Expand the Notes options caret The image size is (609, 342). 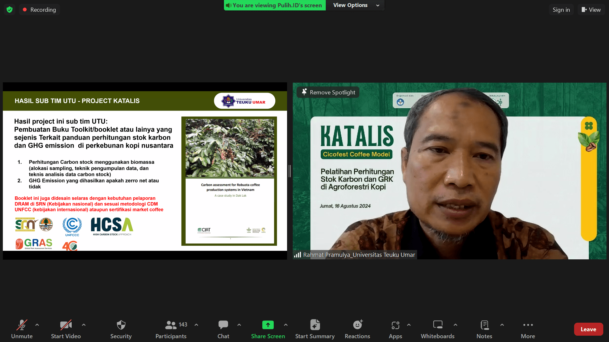point(502,325)
